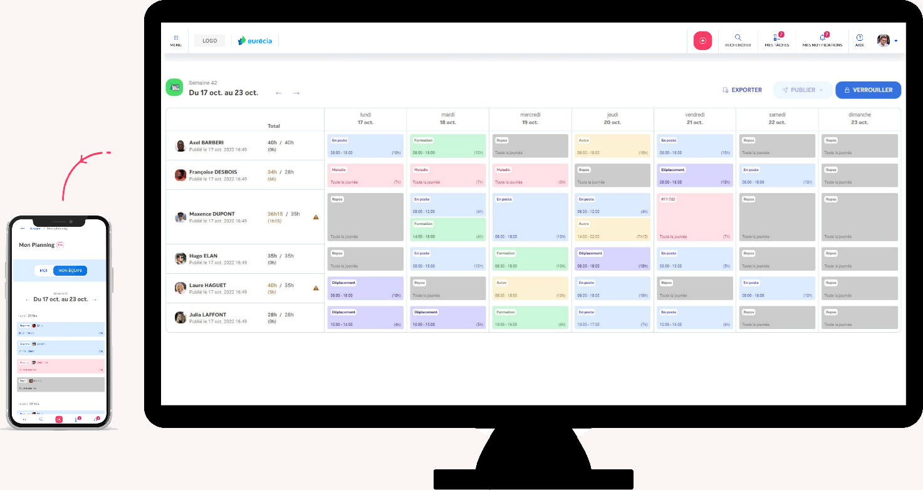Open the Menu apps grid
This screenshot has width=923, height=490.
[x=175, y=40]
